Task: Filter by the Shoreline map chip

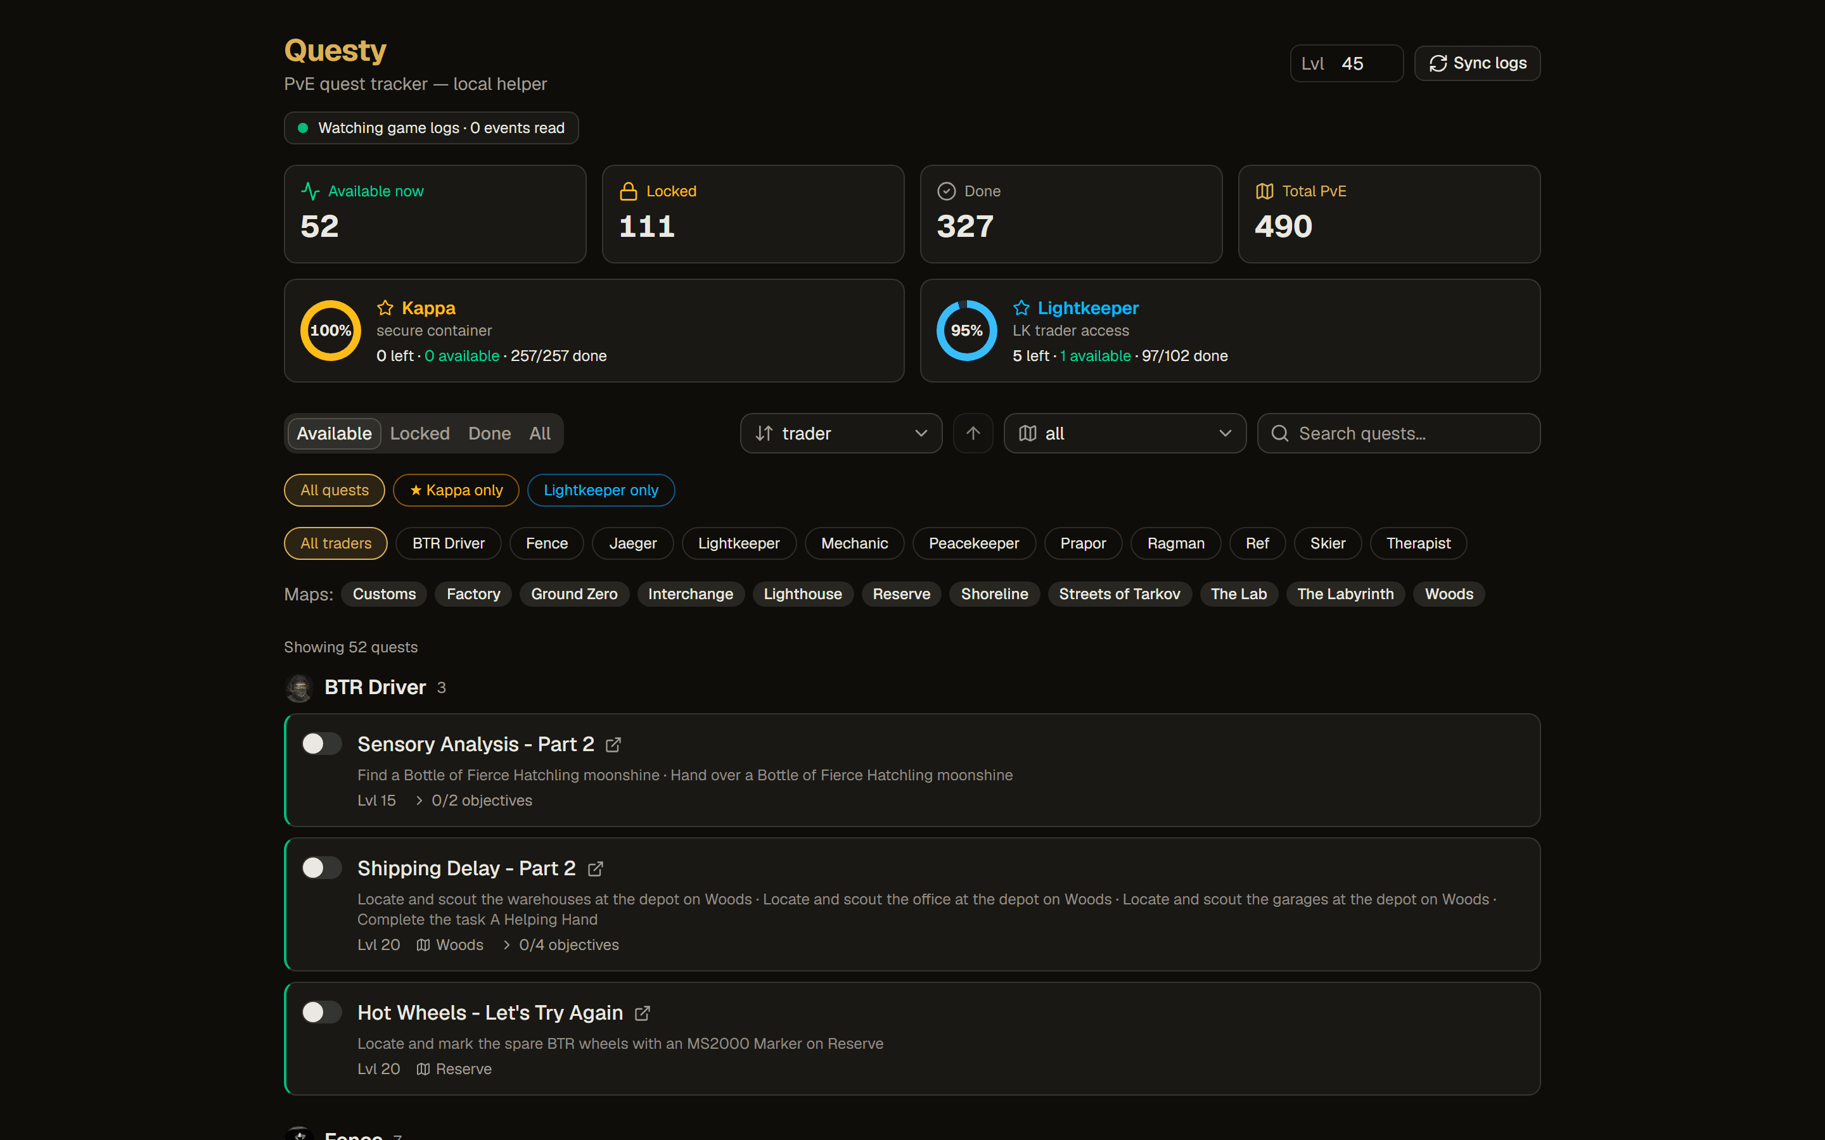Action: pyautogui.click(x=994, y=594)
